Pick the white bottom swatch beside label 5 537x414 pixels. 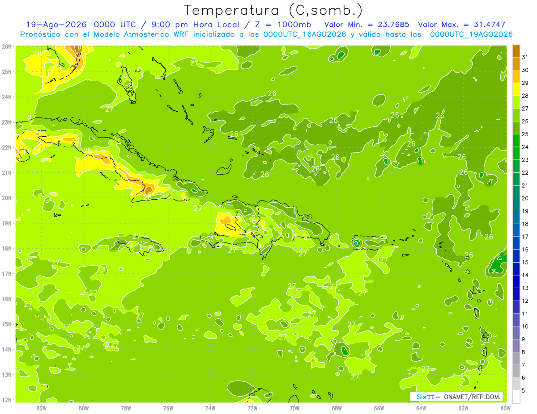[x=516, y=397]
